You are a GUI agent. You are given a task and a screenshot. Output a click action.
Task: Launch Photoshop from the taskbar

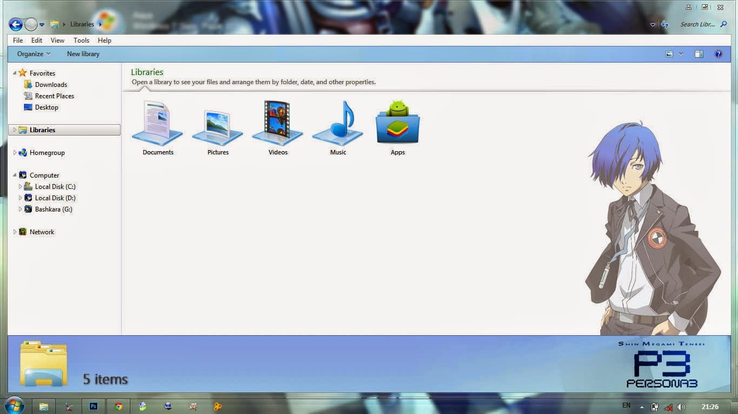(x=94, y=406)
